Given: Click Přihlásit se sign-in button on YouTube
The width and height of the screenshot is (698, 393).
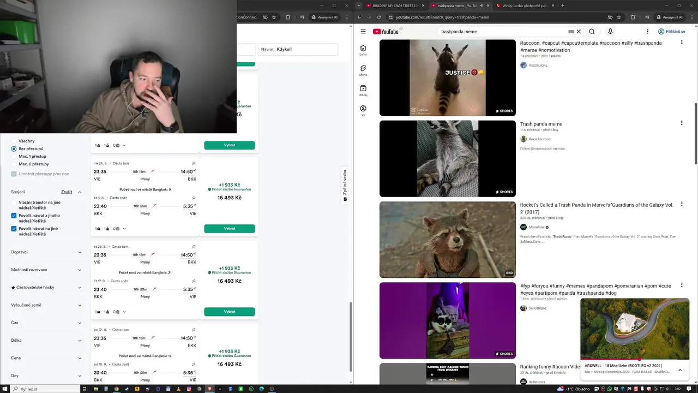Looking at the screenshot, I should click(x=671, y=32).
